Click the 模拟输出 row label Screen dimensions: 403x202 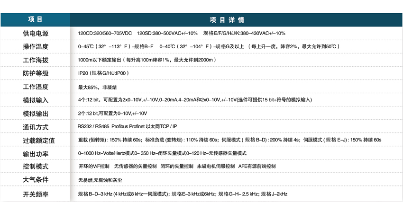(x=36, y=114)
